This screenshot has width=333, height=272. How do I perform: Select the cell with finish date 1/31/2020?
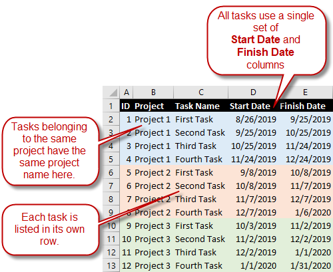[x=306, y=265]
